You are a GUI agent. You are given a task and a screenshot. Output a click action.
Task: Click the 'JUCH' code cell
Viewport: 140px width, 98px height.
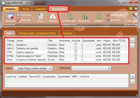pyautogui.click(x=11, y=60)
